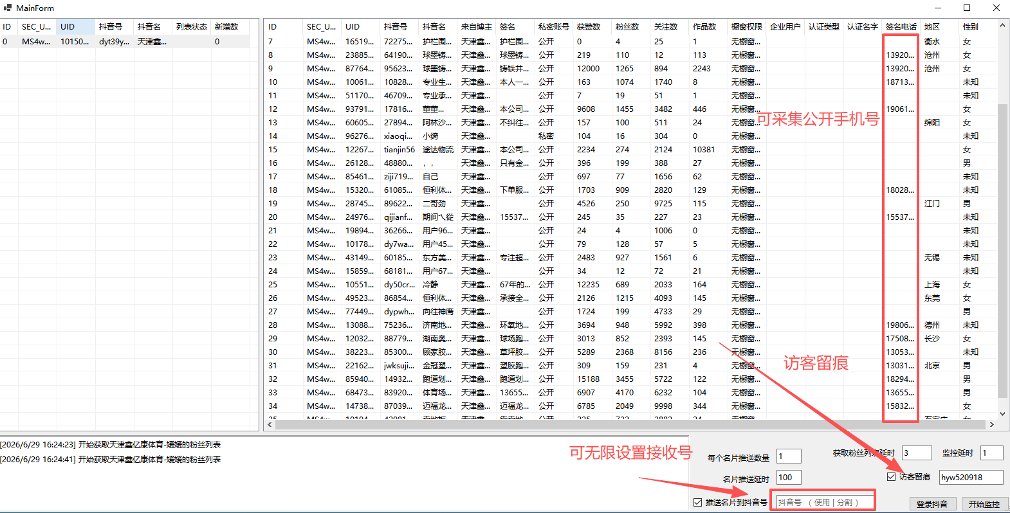
Task: Focus the 监控延时 input field
Action: [x=991, y=453]
